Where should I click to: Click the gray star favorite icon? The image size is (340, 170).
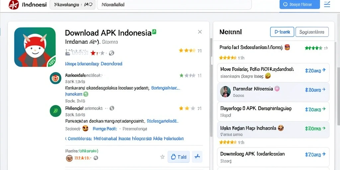162,157
